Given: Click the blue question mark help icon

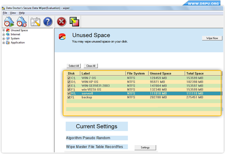Looking at the screenshot, I should 48,22.
